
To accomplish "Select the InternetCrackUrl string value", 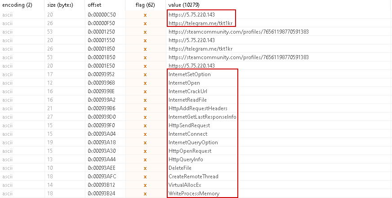I will (x=187, y=91).
